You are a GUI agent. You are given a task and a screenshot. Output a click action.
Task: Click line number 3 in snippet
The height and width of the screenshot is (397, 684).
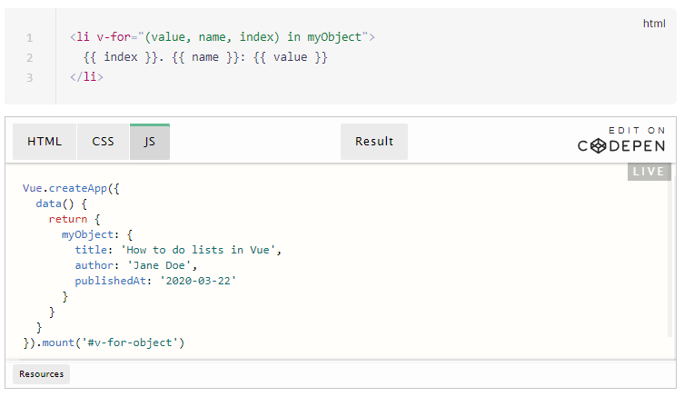click(x=29, y=77)
